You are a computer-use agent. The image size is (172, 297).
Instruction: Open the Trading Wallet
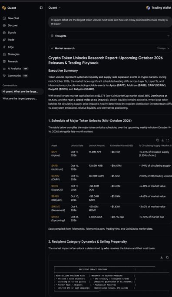tap(159, 8)
